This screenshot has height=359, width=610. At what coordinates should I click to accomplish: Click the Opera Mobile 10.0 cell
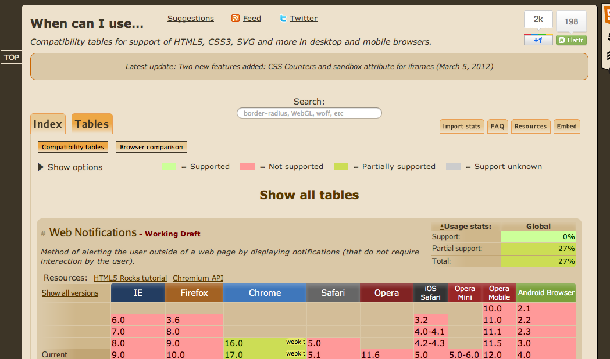[x=499, y=308]
